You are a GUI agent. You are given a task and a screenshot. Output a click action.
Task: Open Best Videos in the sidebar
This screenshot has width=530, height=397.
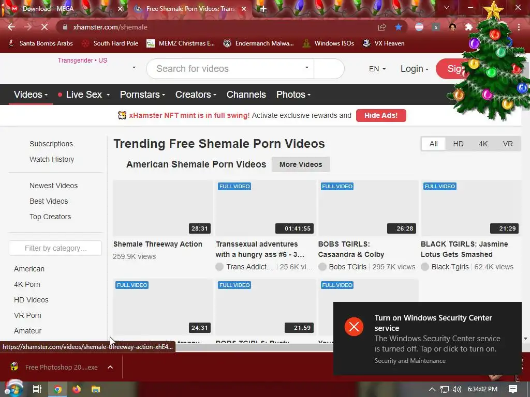pyautogui.click(x=49, y=201)
